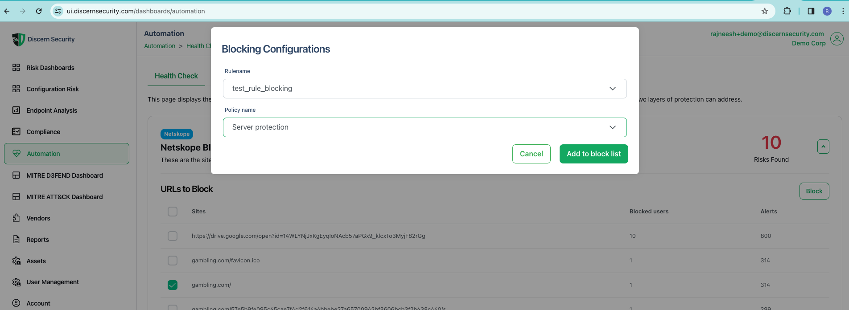Viewport: 849px width, 310px height.
Task: Click the gambling.com/favicon.ico site text
Action: point(226,261)
